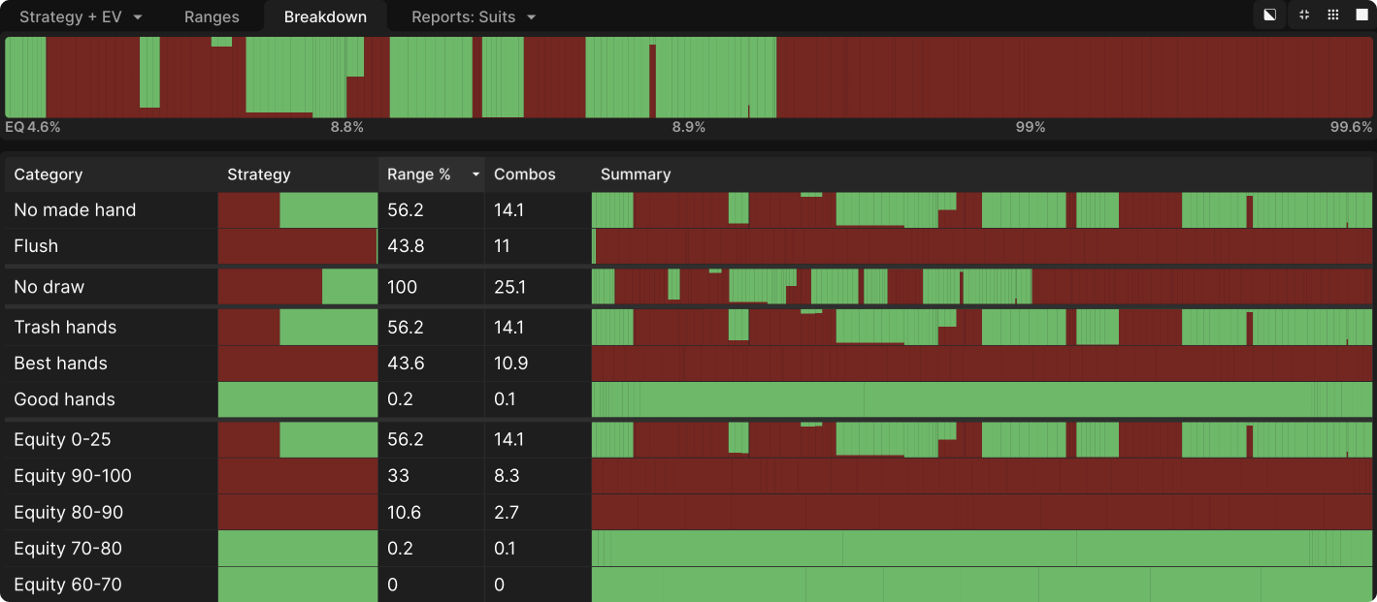The width and height of the screenshot is (1377, 602).
Task: Select the solid white square view icon
Action: click(x=1361, y=15)
